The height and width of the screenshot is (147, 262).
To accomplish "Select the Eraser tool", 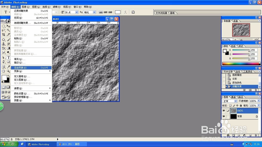I will (3, 48).
